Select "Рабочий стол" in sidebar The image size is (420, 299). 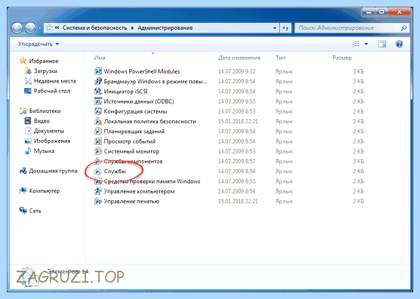point(52,91)
